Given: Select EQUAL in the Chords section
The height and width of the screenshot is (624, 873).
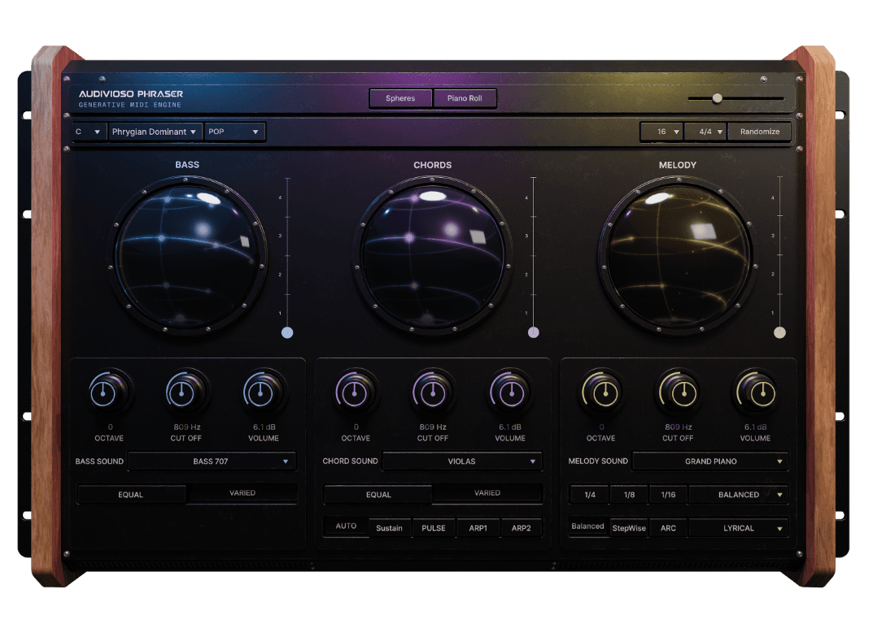Looking at the screenshot, I should [378, 495].
